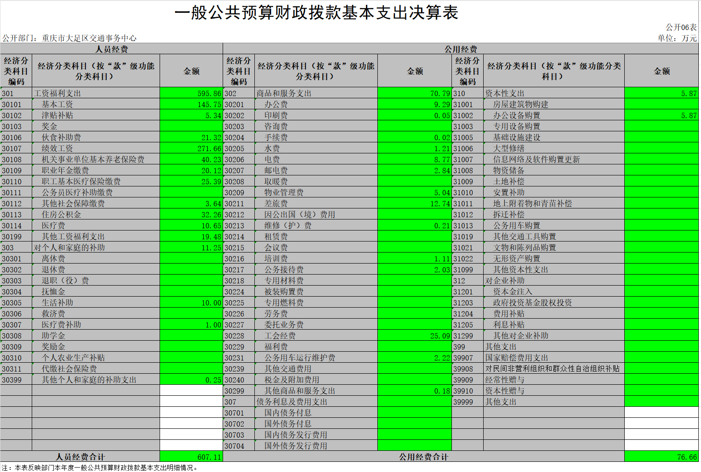Viewport: 701px width, 472px height.
Task: Select the '人员经费' header cell
Action: (x=112, y=49)
